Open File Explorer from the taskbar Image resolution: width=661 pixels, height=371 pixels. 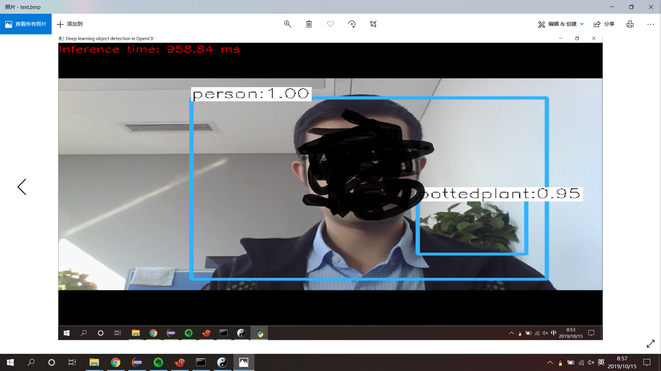click(x=94, y=362)
